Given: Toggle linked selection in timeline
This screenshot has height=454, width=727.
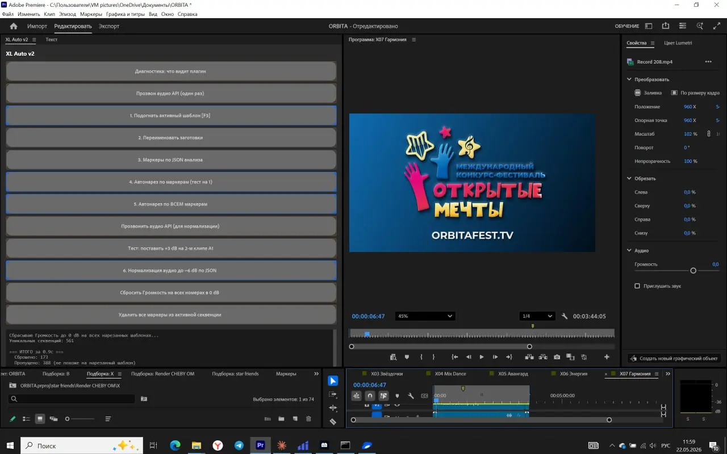Looking at the screenshot, I should (x=383, y=396).
